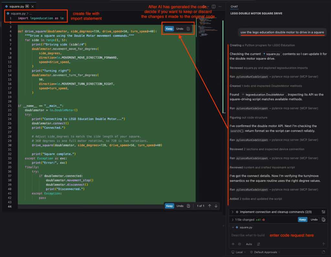Click the '+41 -0' change stats
Image resolution: width=331 pixels, height=257 pixels.
pos(260,220)
